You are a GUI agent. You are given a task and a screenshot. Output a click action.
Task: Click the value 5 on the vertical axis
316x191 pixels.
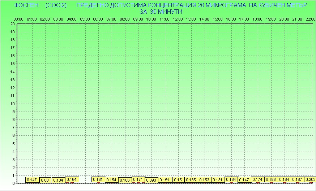[14, 144]
